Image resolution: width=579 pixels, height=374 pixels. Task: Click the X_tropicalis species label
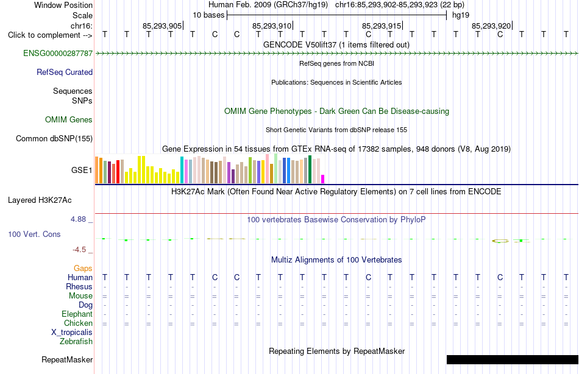[72, 333]
